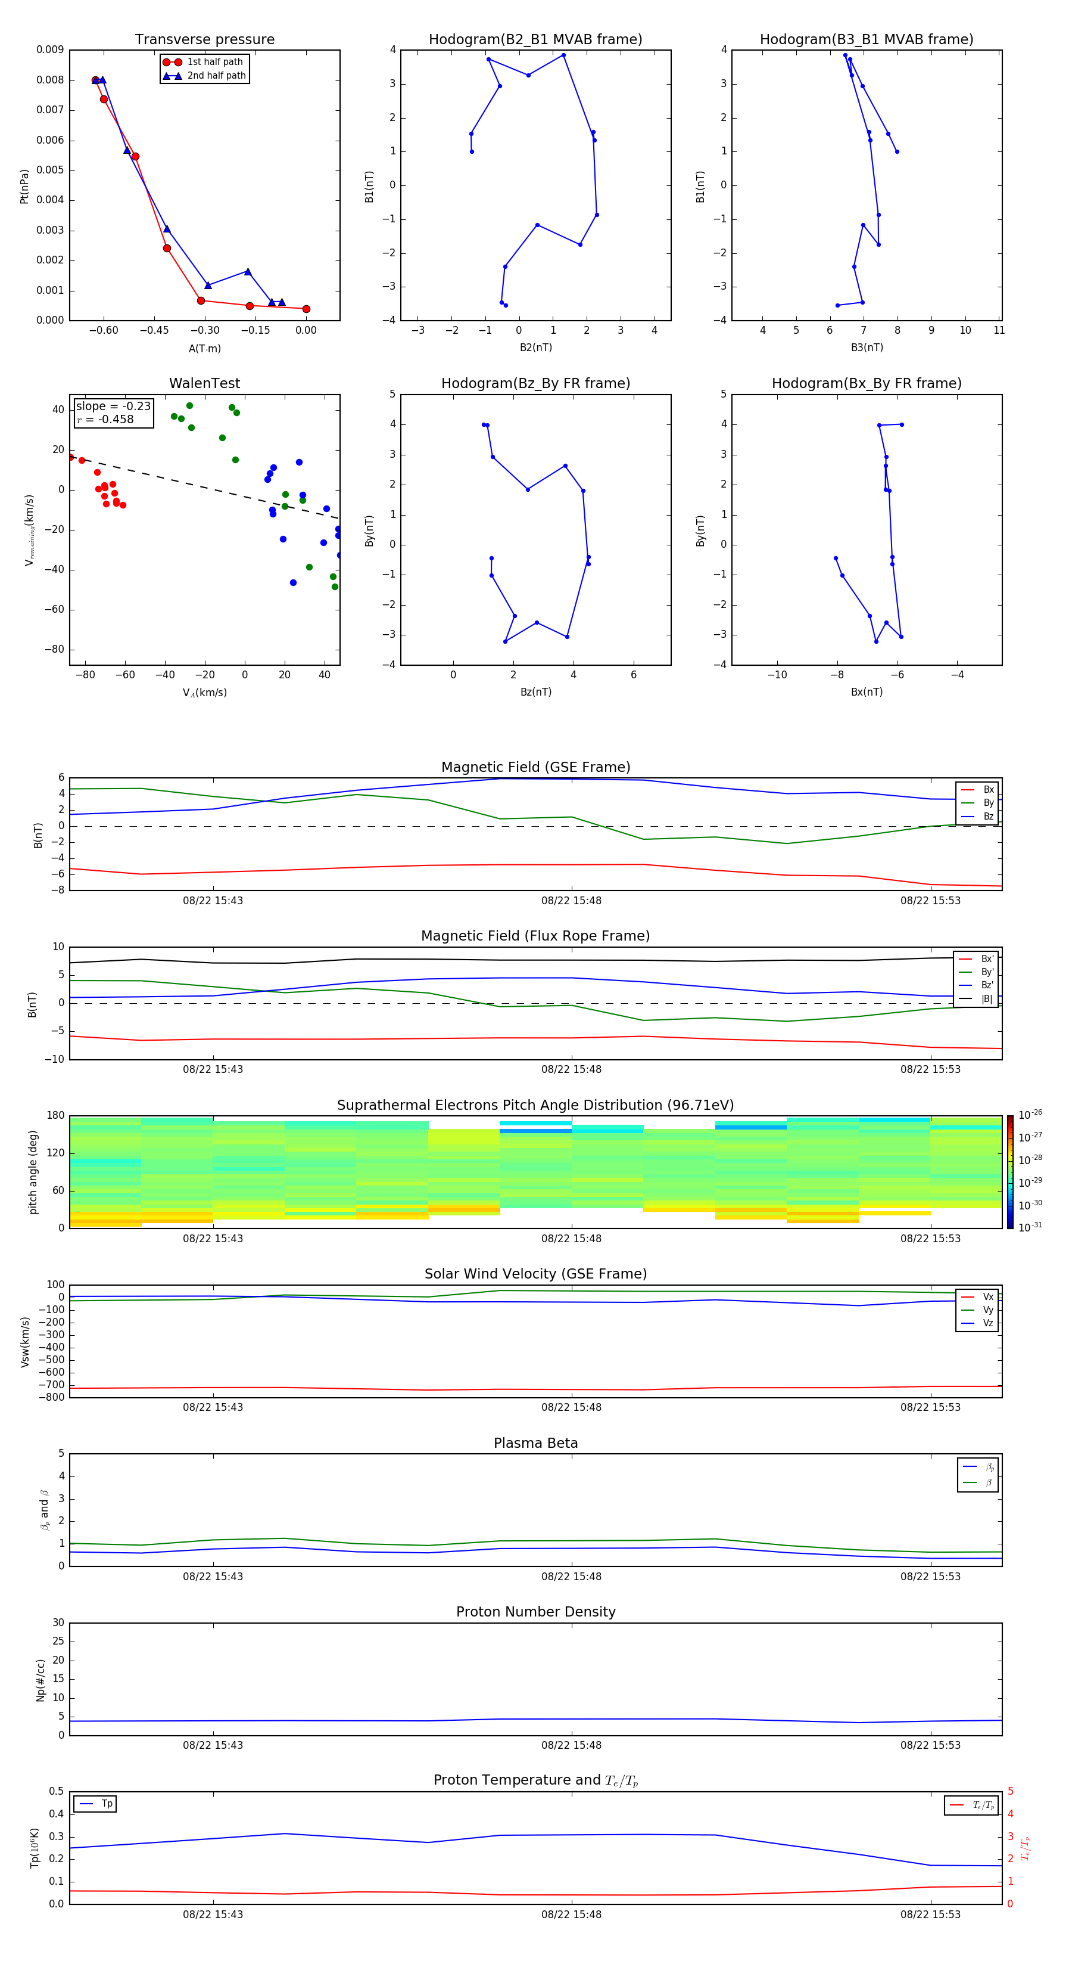
Task: Click the 'β_p and β' y-axis label
Action: [x=44, y=1510]
